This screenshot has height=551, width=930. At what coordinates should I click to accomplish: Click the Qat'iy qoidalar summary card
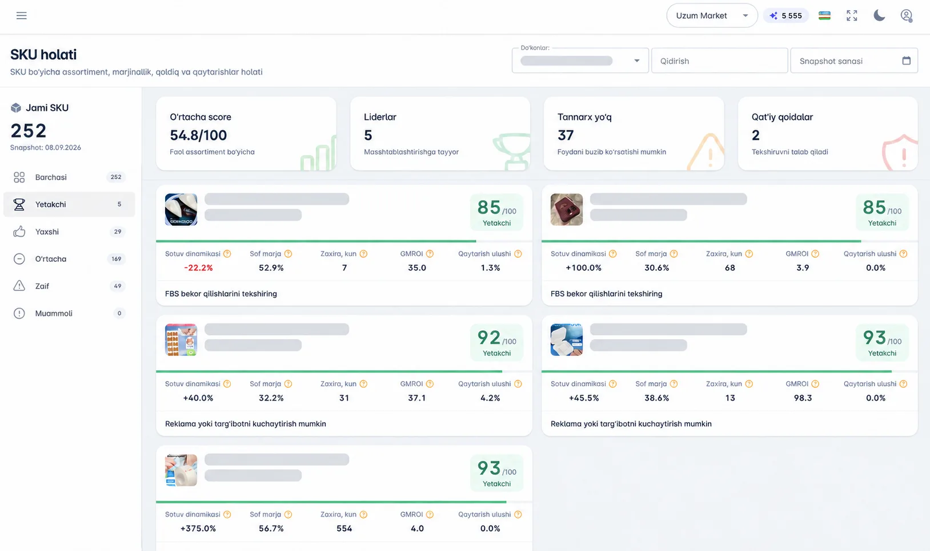pyautogui.click(x=828, y=133)
